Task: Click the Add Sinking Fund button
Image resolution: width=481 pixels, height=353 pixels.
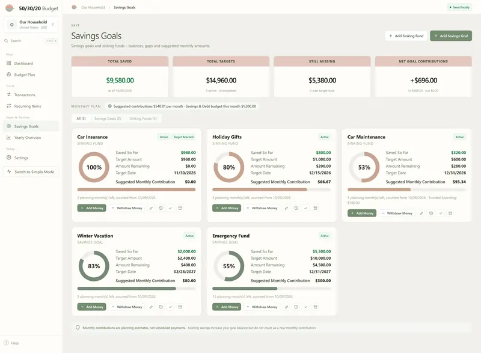Action: coord(406,36)
